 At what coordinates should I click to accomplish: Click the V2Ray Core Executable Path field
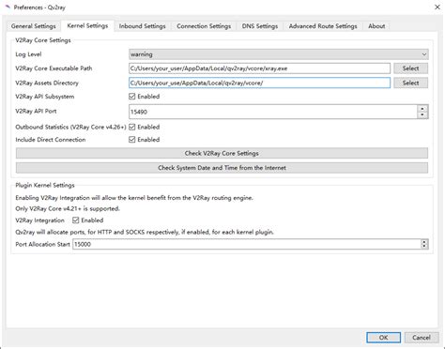point(259,68)
